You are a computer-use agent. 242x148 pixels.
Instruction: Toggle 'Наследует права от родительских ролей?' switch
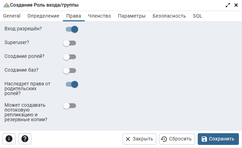72,84
